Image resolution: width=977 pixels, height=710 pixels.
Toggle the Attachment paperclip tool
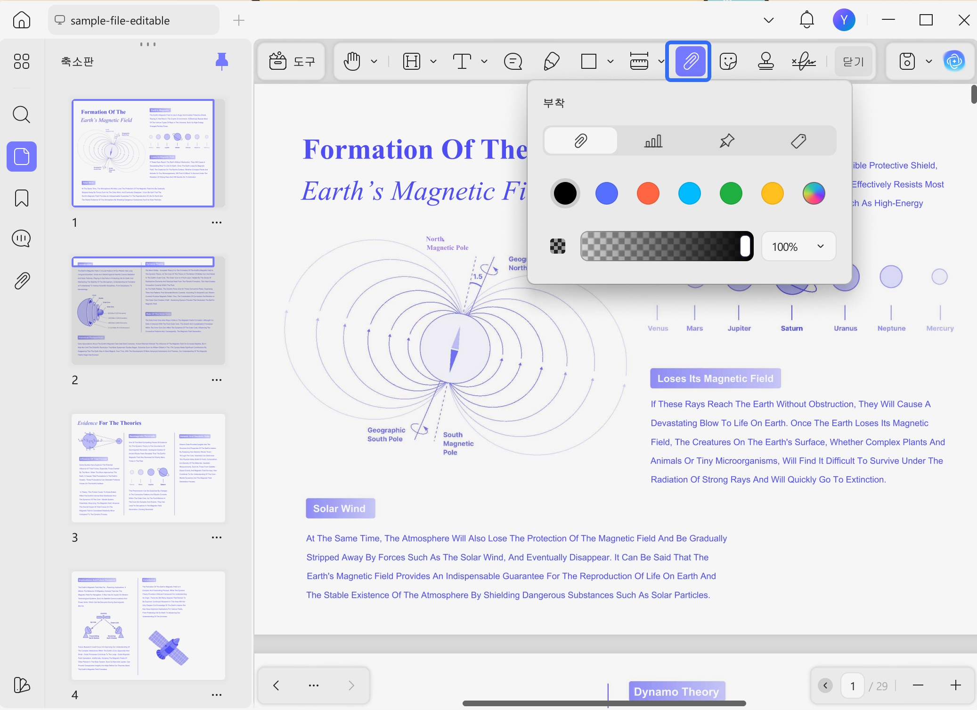(x=690, y=61)
